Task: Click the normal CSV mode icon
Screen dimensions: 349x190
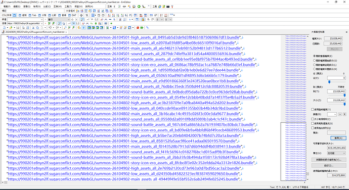Action: coord(15,15)
